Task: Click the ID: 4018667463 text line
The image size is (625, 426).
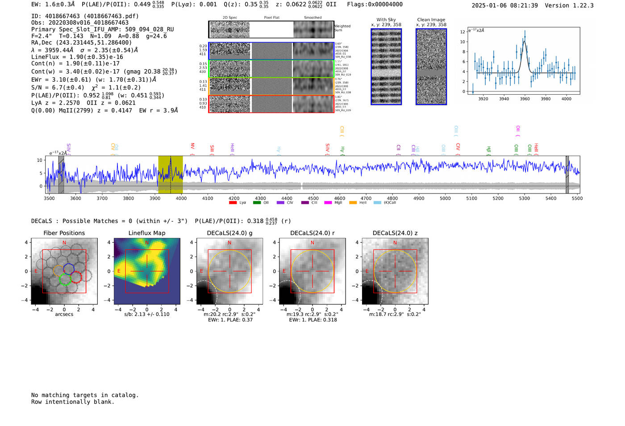Action: pos(85,16)
